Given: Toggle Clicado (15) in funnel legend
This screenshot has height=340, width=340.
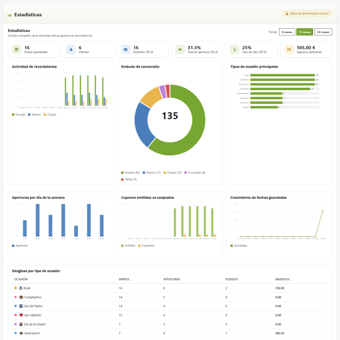Looking at the screenshot, I should [x=172, y=173].
